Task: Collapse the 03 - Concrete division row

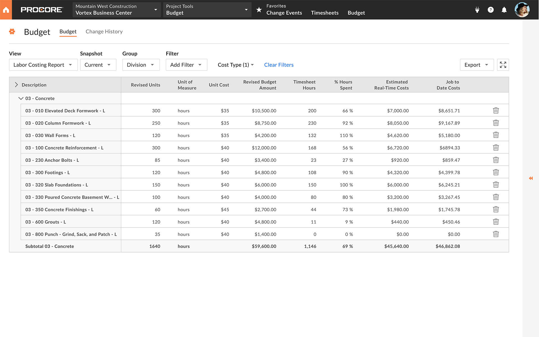Action: (x=20, y=98)
